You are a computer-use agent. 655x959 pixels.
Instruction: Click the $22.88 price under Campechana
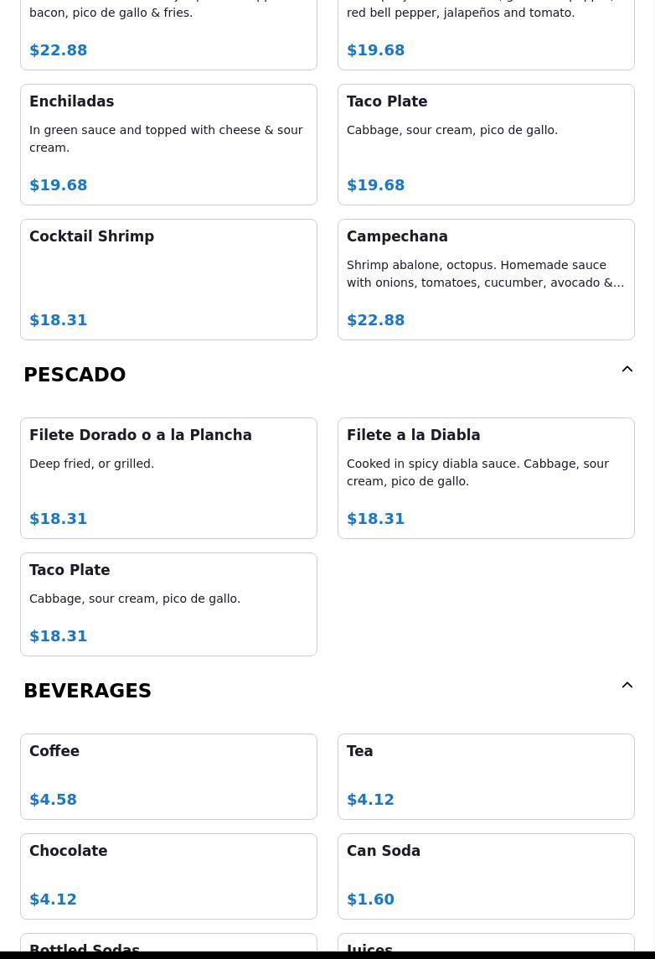coord(375,320)
